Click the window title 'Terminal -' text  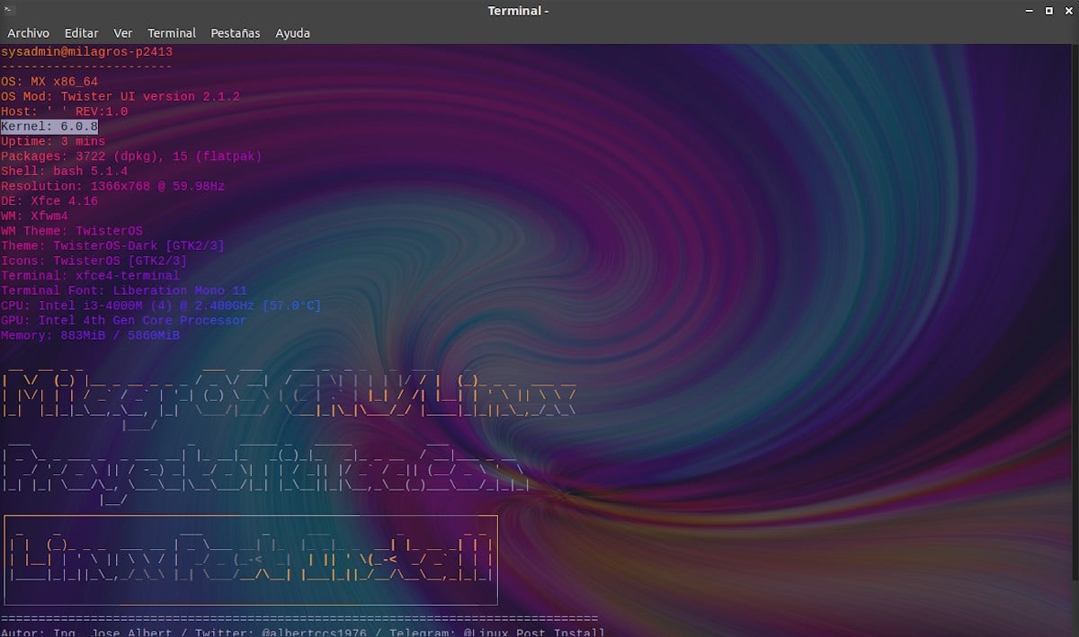[518, 11]
